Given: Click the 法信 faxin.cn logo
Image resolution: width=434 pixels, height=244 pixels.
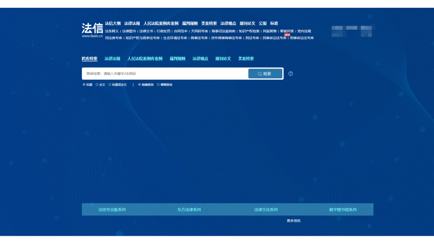Looking at the screenshot, I should pos(92,30).
